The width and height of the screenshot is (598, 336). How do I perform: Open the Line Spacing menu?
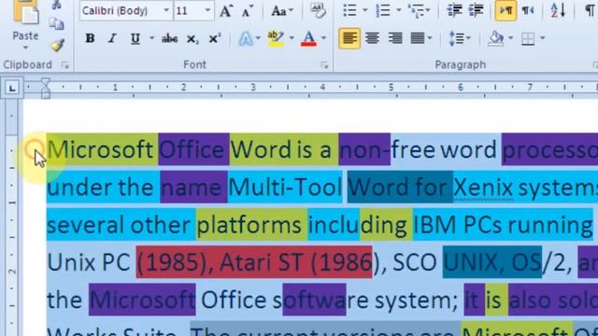pyautogui.click(x=459, y=38)
